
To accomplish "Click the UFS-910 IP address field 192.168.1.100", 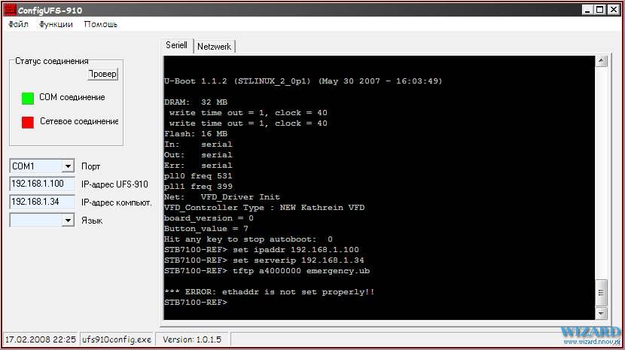I will 42,184.
